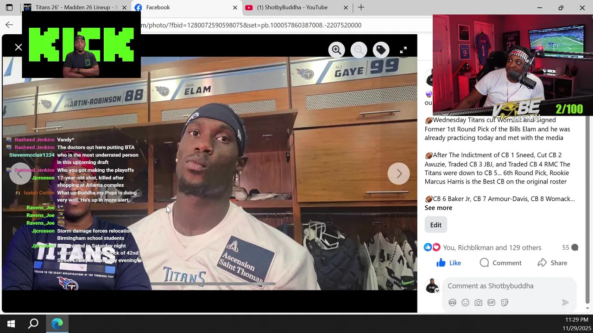Send the comment with arrow icon
The height and width of the screenshot is (333, 593).
(x=565, y=302)
